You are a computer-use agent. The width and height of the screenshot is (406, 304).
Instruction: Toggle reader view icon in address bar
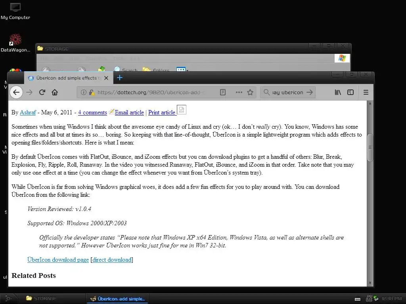coord(223,92)
